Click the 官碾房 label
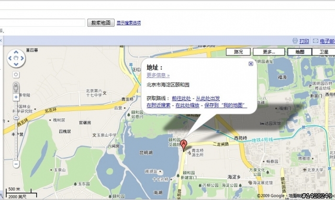This screenshot has height=200, width=335. 85,123
